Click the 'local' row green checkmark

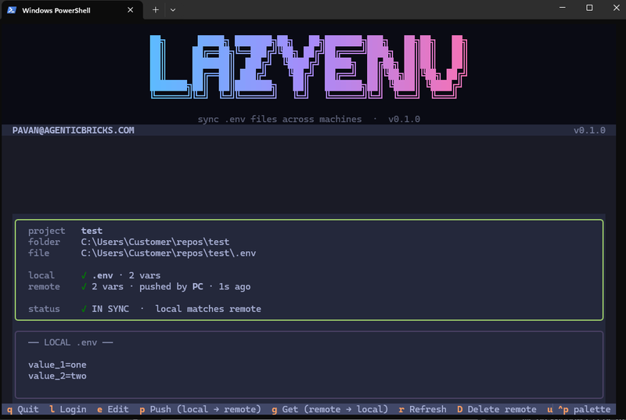click(84, 275)
